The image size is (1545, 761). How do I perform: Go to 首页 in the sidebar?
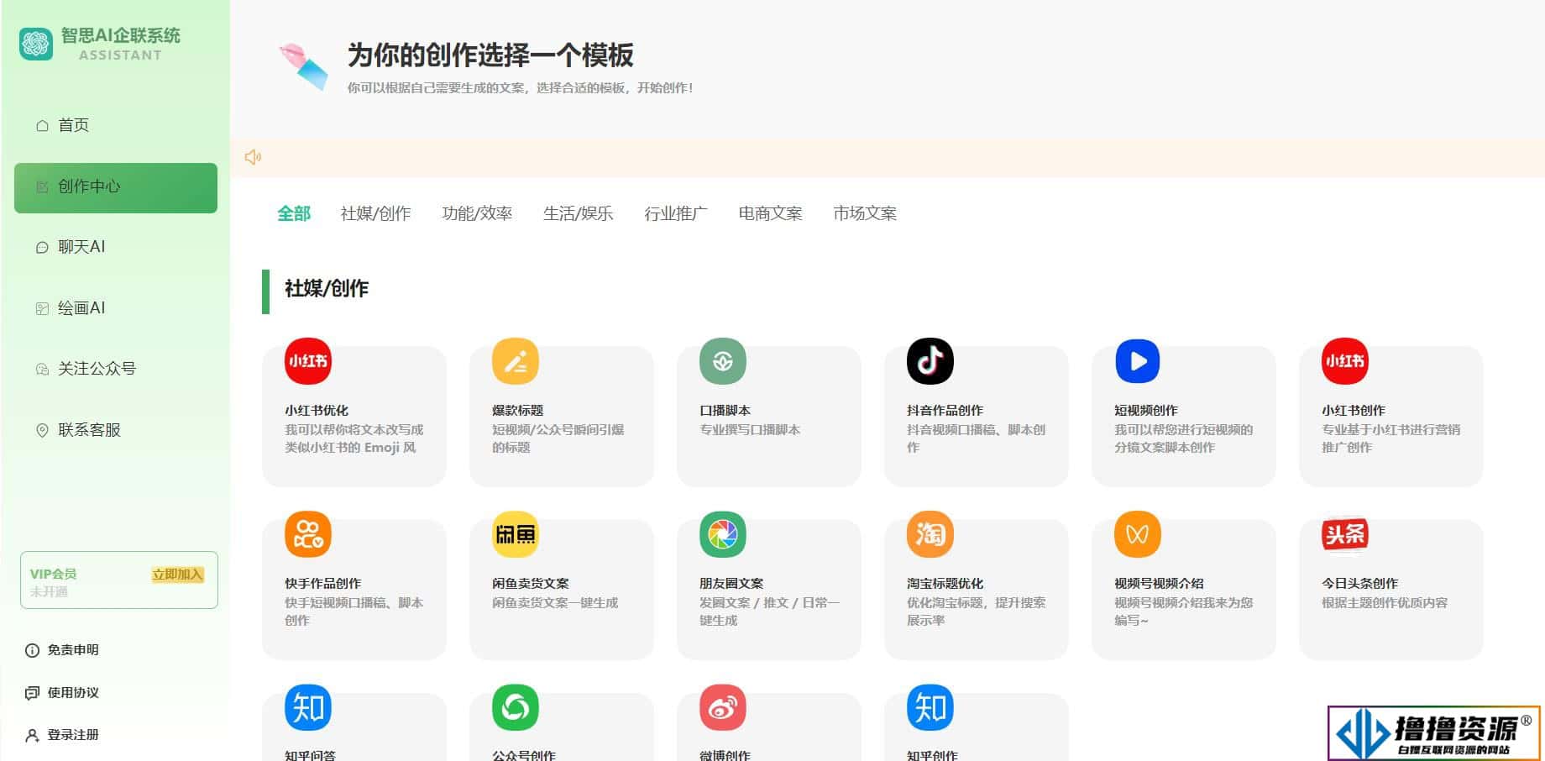tap(116, 125)
